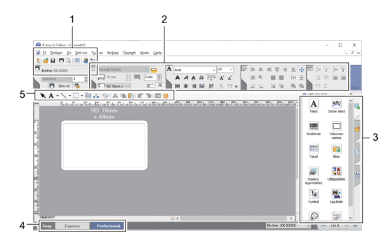Switch to Express mode
The image size is (379, 241).
[72, 226]
